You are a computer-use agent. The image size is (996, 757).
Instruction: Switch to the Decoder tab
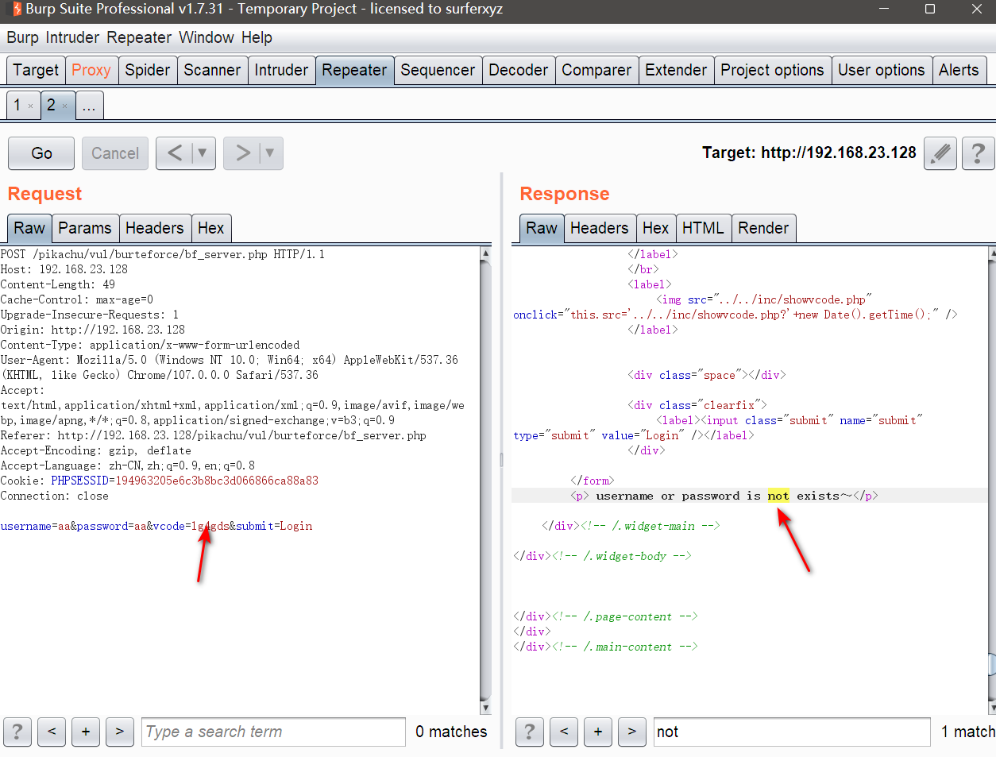pos(518,70)
